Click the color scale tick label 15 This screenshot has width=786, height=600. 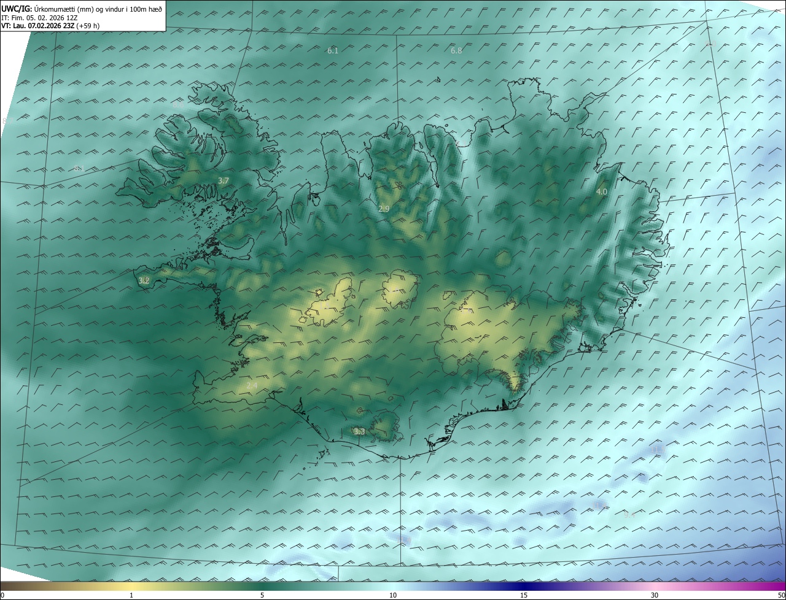[x=524, y=595]
